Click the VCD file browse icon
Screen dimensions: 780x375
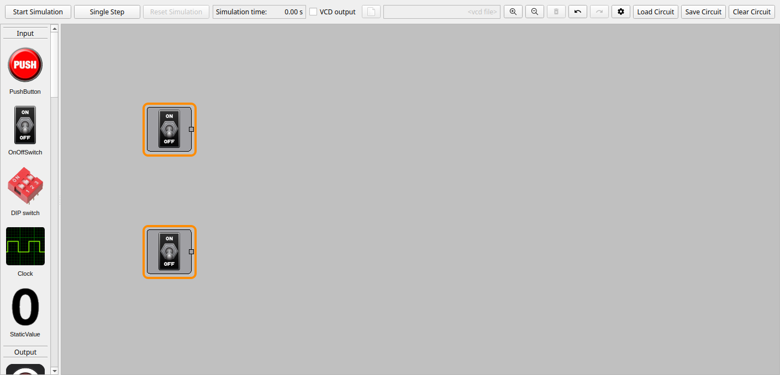point(371,12)
